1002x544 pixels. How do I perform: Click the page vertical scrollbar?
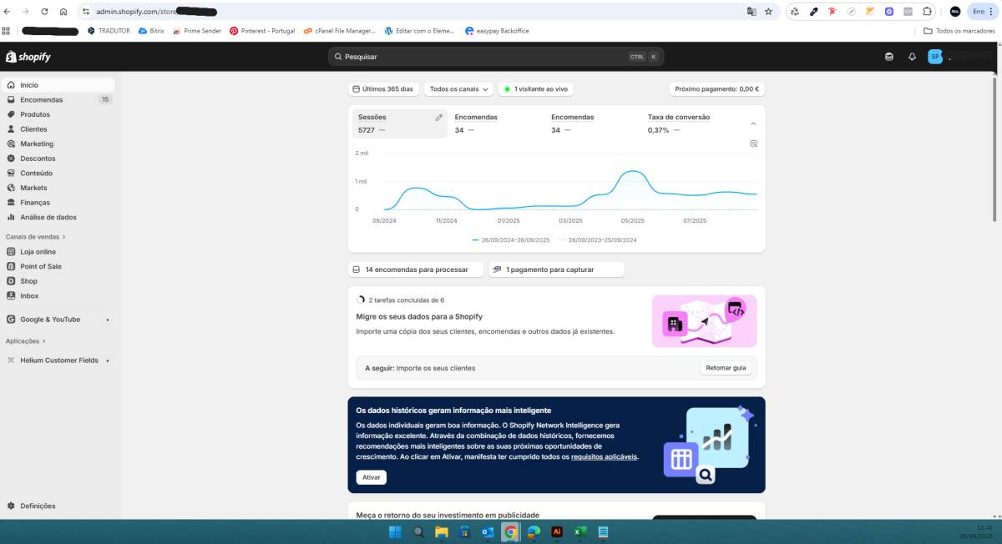click(994, 150)
